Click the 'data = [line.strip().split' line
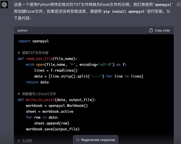Image resolution: width=181 pixels, height=144 pixels. point(89,76)
